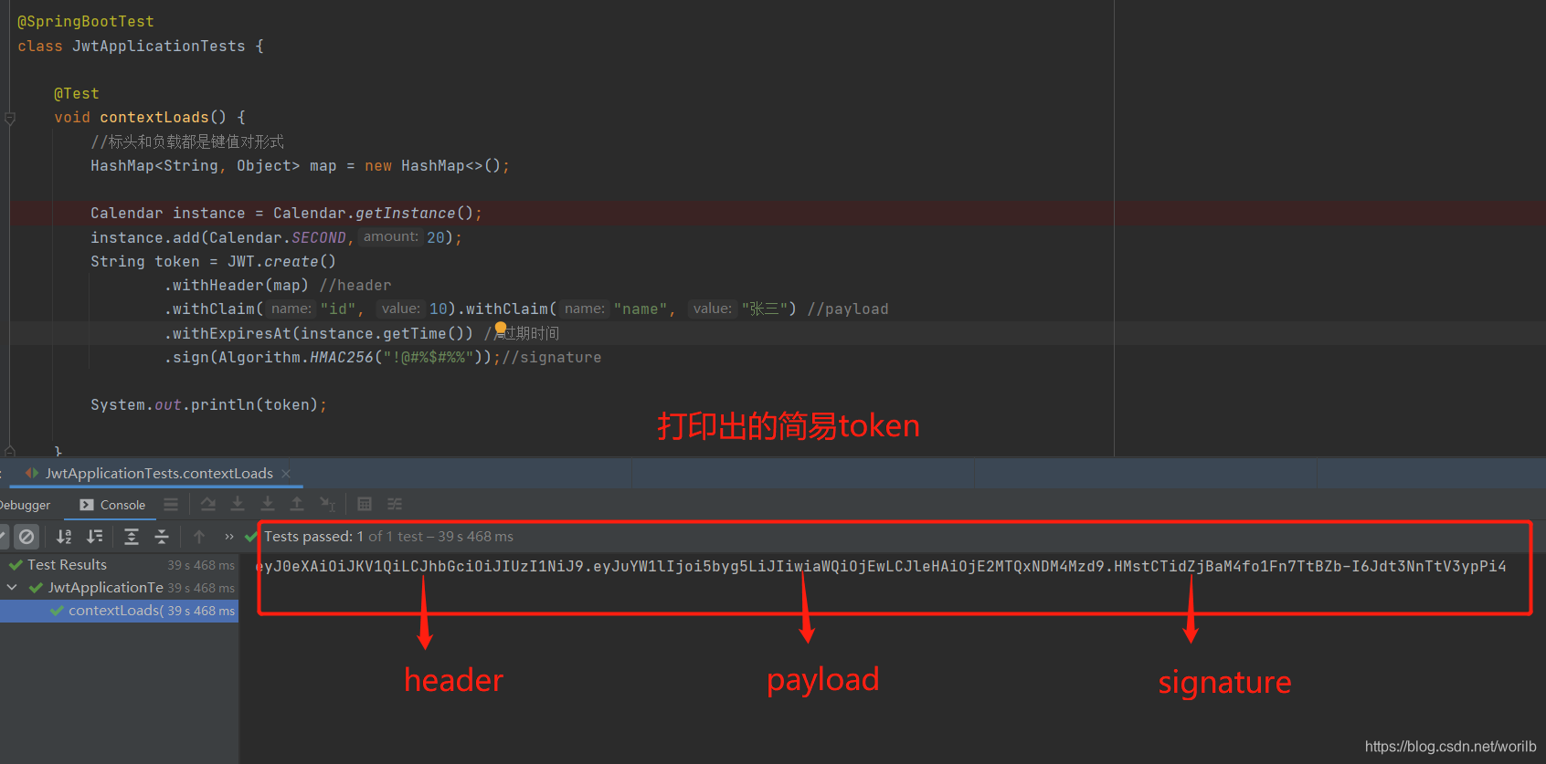Viewport: 1546px width, 764px height.
Task: Select JwtApplicationTe test class row
Action: [x=119, y=588]
